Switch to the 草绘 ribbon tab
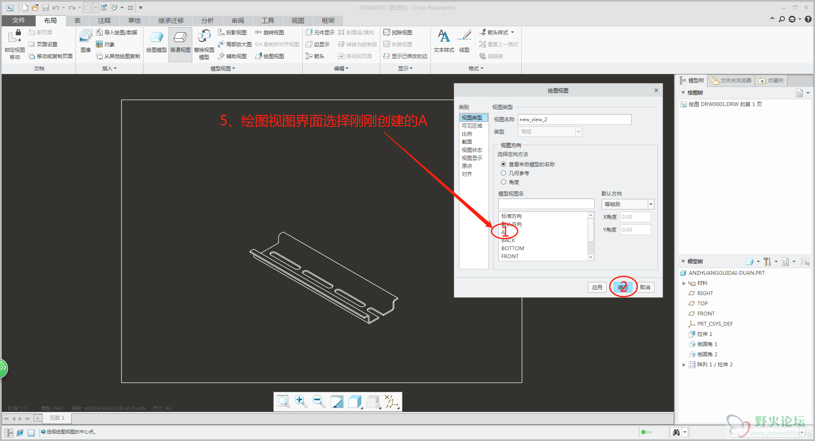The width and height of the screenshot is (815, 441). point(135,20)
